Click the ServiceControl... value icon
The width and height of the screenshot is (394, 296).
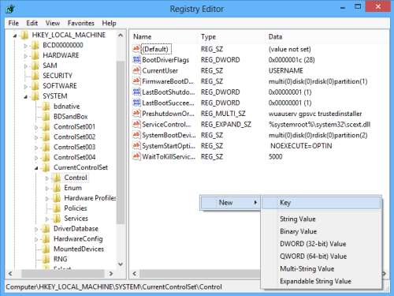(136, 124)
